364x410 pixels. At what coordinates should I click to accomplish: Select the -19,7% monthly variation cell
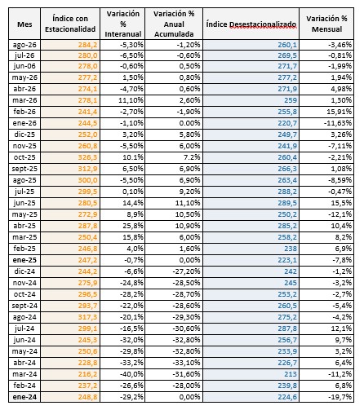tap(326, 397)
